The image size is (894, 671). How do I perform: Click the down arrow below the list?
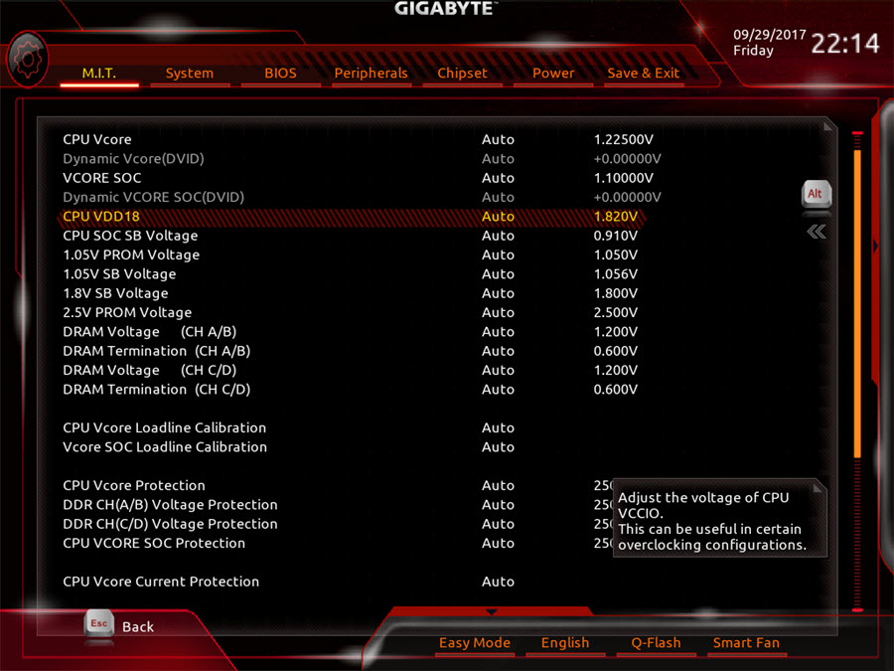[491, 611]
